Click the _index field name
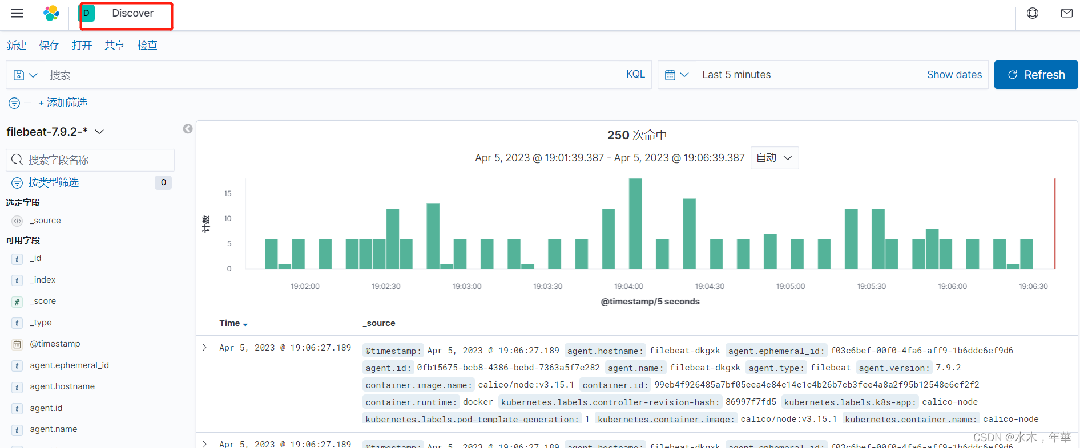The height and width of the screenshot is (448, 1080). click(x=43, y=280)
